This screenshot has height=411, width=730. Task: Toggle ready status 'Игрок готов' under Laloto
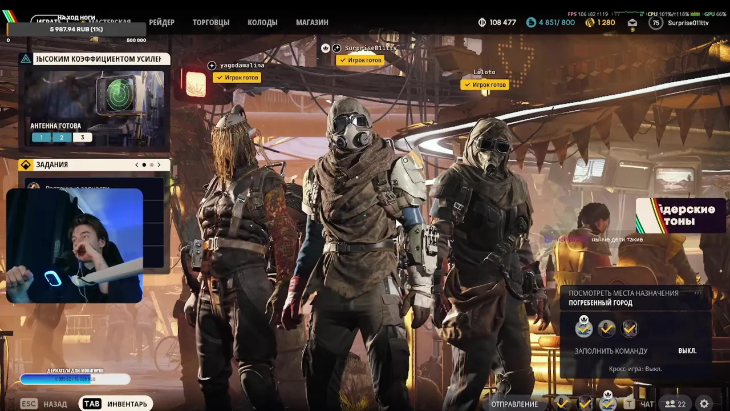coord(484,84)
